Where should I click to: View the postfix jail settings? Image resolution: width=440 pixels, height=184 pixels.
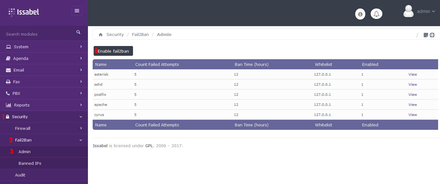coord(413,95)
